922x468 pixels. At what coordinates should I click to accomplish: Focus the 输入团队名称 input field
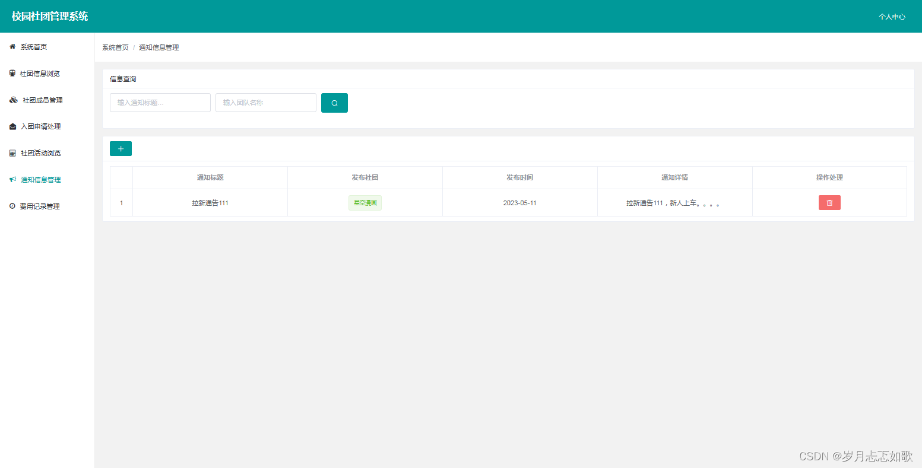pyautogui.click(x=266, y=103)
